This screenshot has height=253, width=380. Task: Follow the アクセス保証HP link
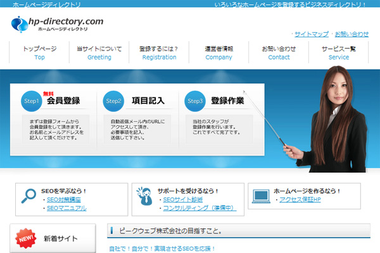point(300,199)
